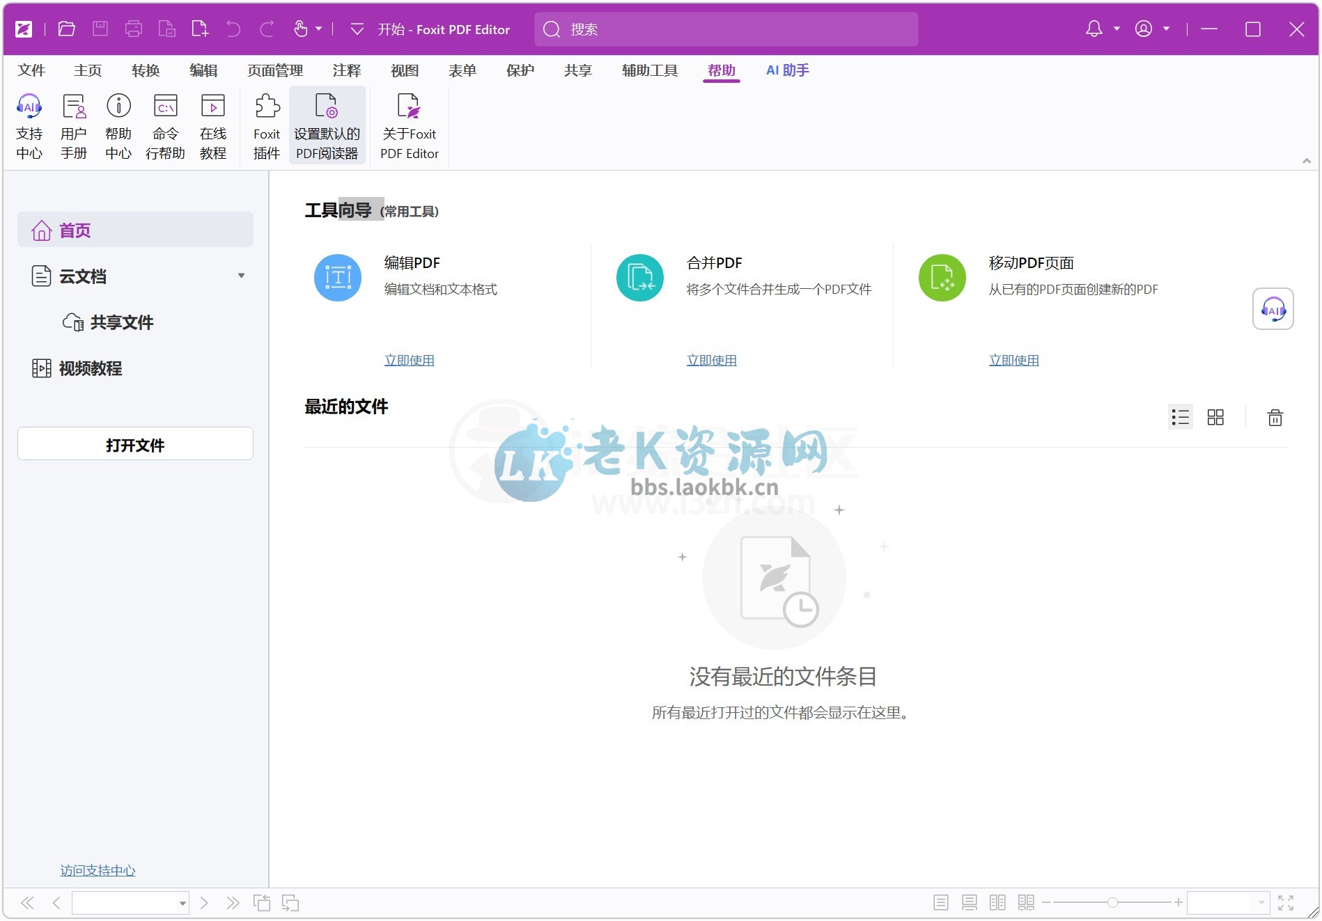Click the open folder icon in title bar

click(67, 29)
